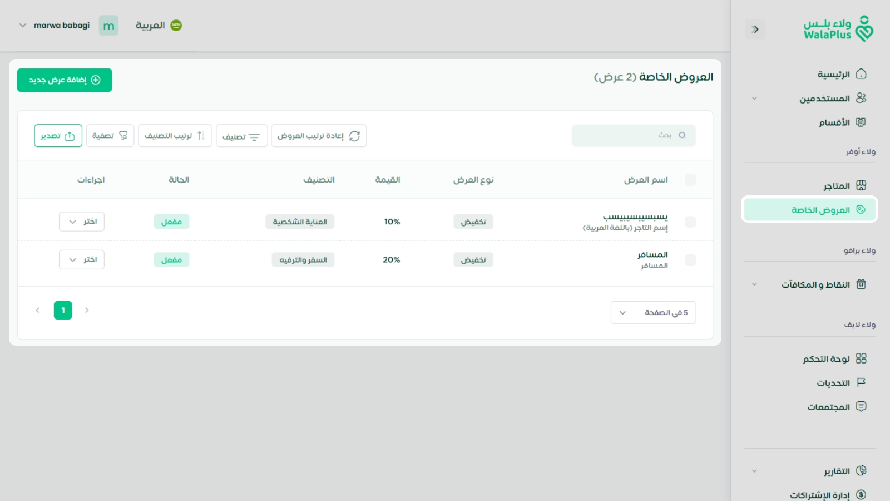Switch language via العربية label

[x=150, y=25]
